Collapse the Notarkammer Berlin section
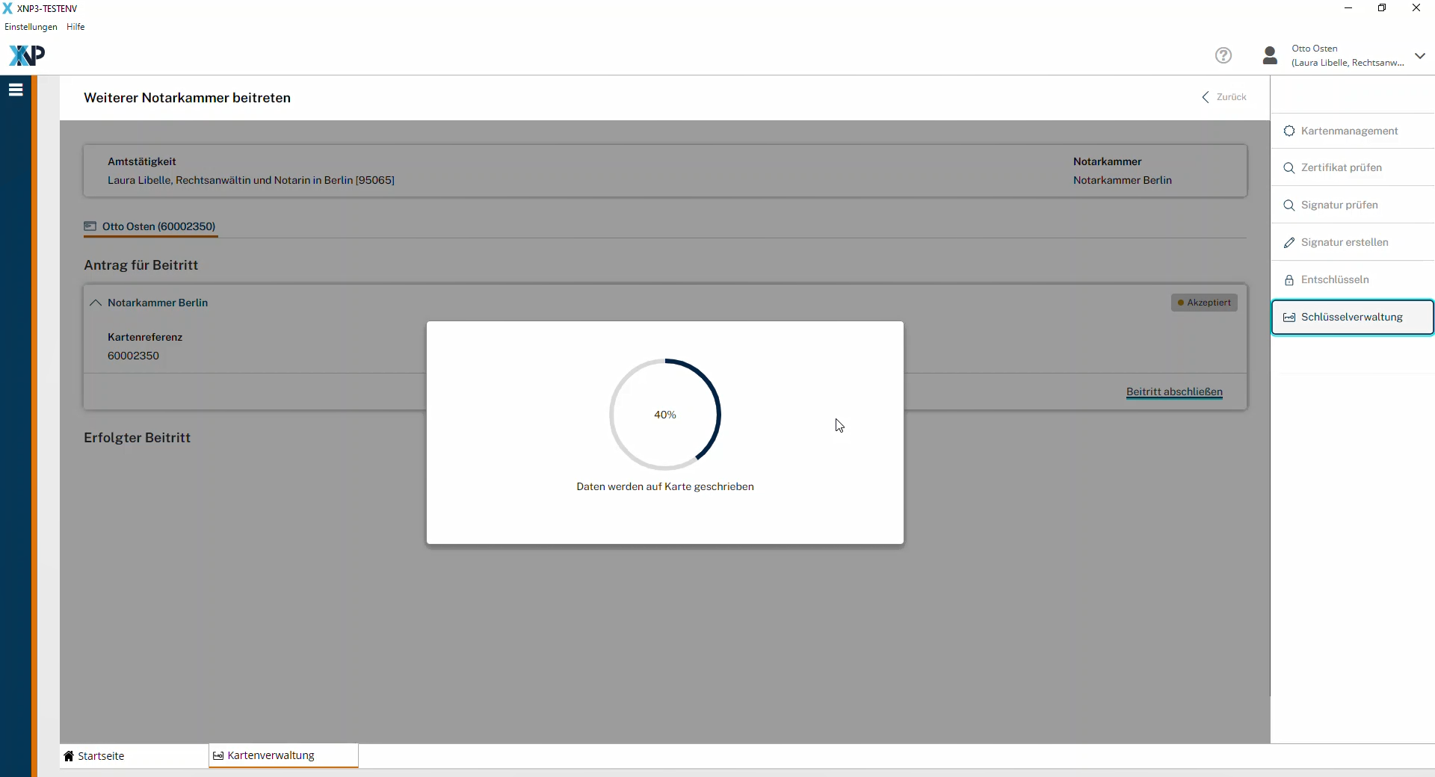 click(96, 303)
